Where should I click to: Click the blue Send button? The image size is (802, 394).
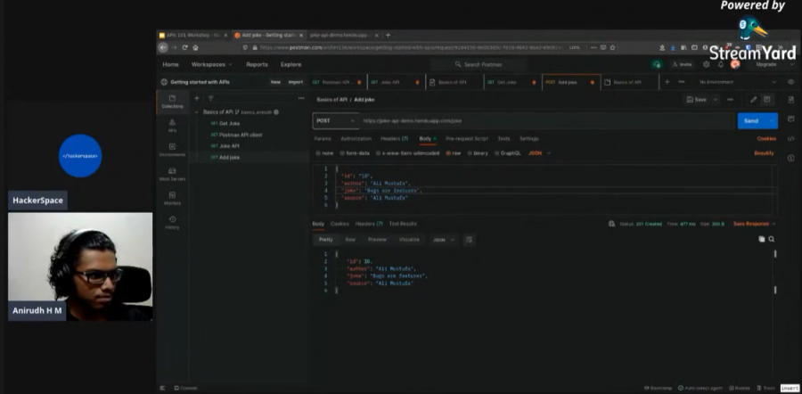[x=750, y=120]
